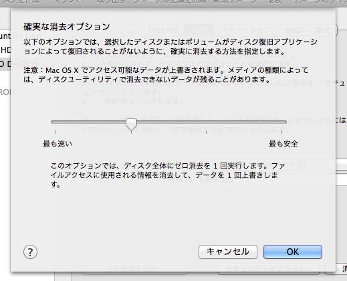Select the highlighted tab next to First Aid
This screenshot has height=281, width=347.
199,30
